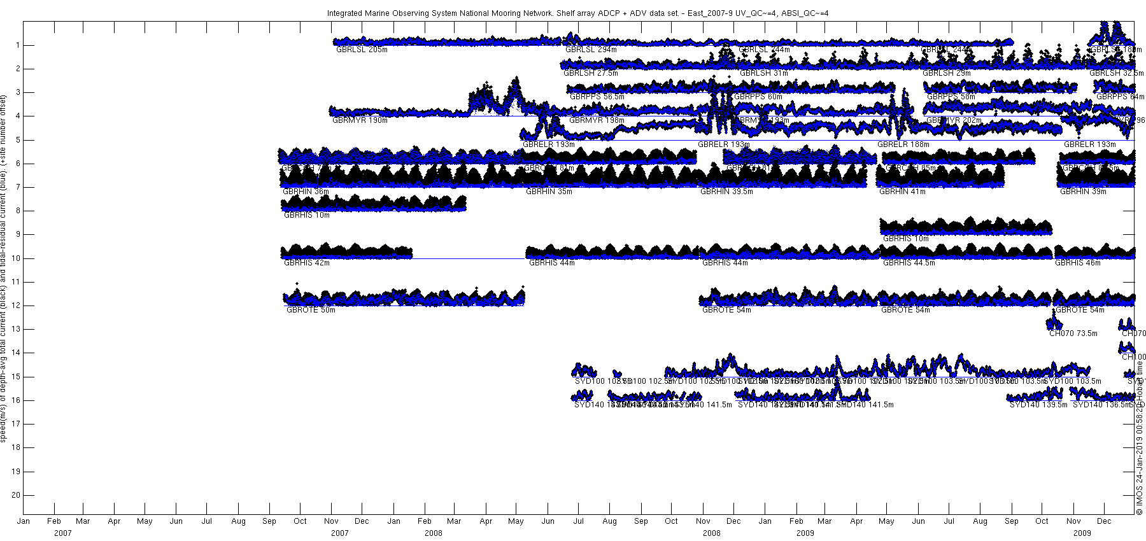Select the GBRPPS 56.5m label

[597, 96]
